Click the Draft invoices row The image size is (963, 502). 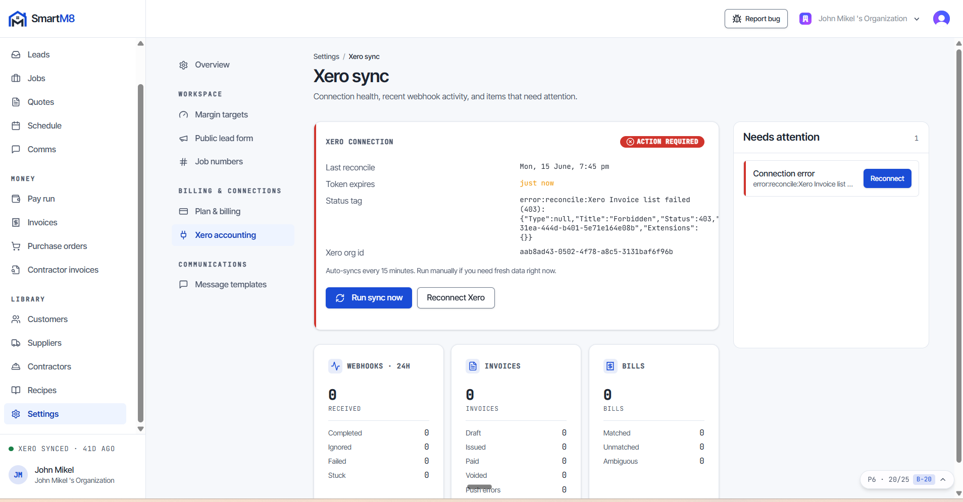tap(516, 433)
